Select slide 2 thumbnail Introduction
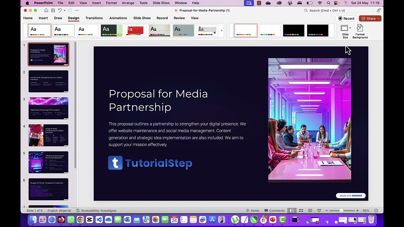404x227 pixels. (x=48, y=81)
